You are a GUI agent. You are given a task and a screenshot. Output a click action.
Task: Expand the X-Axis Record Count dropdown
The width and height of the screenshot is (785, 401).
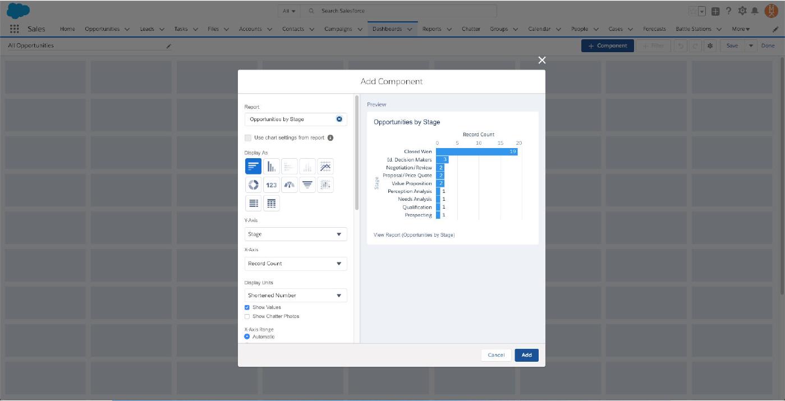click(296, 264)
